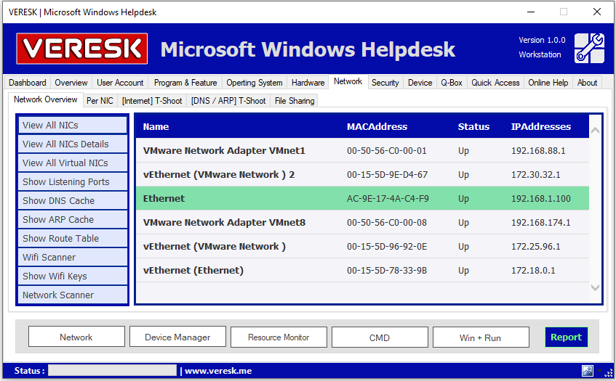The width and height of the screenshot is (616, 381).
Task: Click View All NICs Details
Action: (x=73, y=144)
